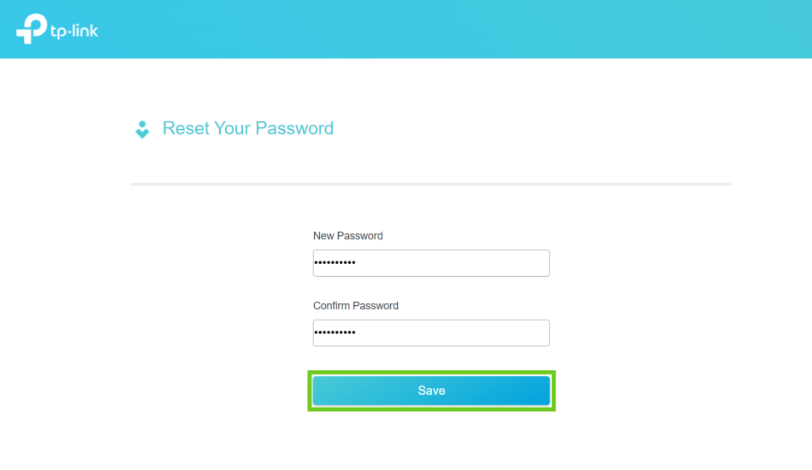Screen dimensions: 812x470
Task: Click the horizontal divider under the heading
Action: 430,185
